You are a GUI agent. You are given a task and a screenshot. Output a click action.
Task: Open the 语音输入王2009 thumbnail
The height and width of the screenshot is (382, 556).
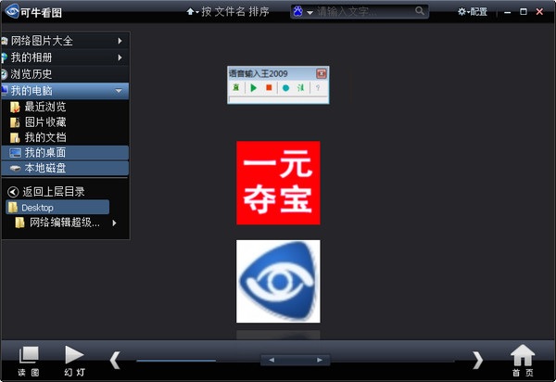pos(278,84)
